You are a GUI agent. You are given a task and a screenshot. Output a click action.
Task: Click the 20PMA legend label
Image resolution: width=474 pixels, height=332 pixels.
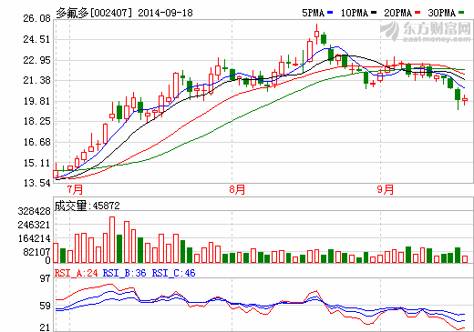coord(398,13)
